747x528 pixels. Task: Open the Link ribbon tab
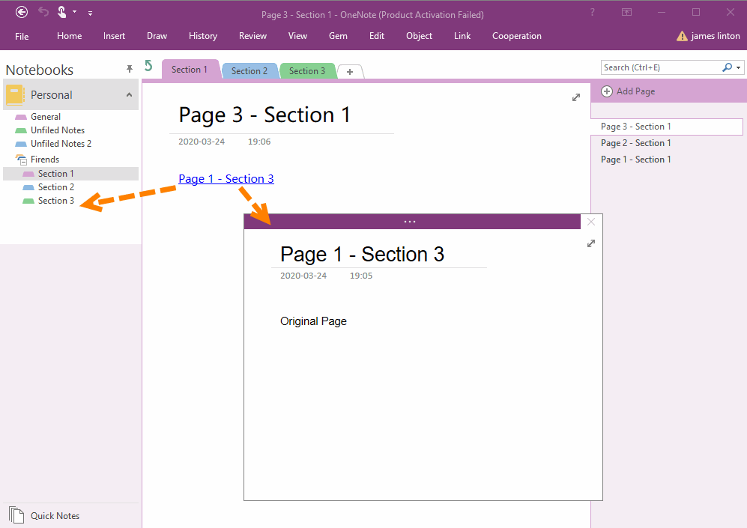coord(462,36)
